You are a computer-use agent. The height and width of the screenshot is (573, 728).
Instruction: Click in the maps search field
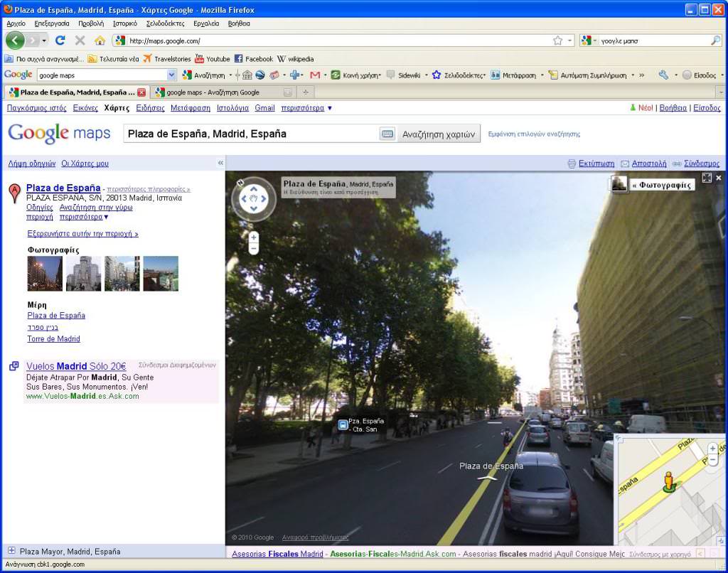(x=251, y=134)
